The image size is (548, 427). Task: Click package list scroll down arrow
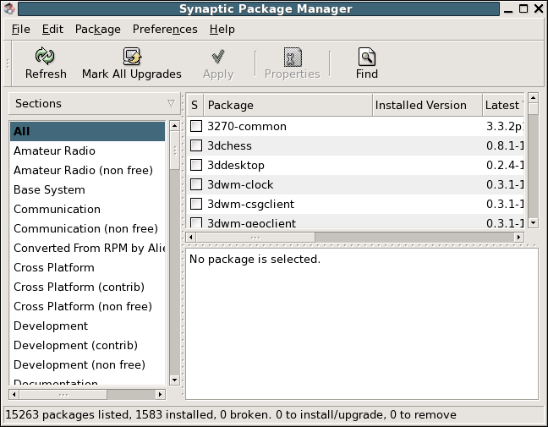tap(533, 222)
